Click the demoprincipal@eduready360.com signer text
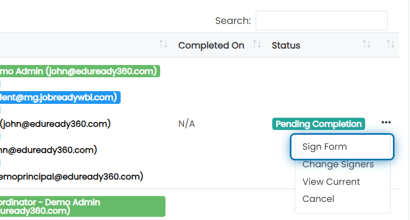The image size is (410, 220). (72, 177)
